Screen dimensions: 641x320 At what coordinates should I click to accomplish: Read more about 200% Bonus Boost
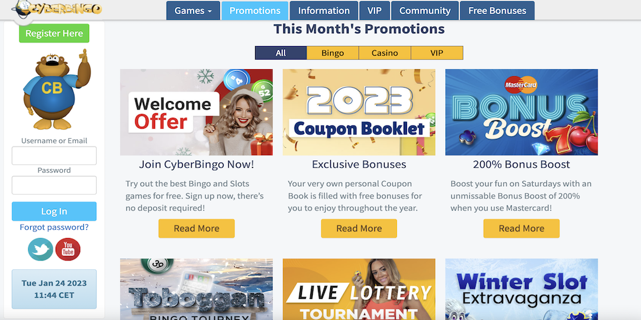(x=521, y=228)
